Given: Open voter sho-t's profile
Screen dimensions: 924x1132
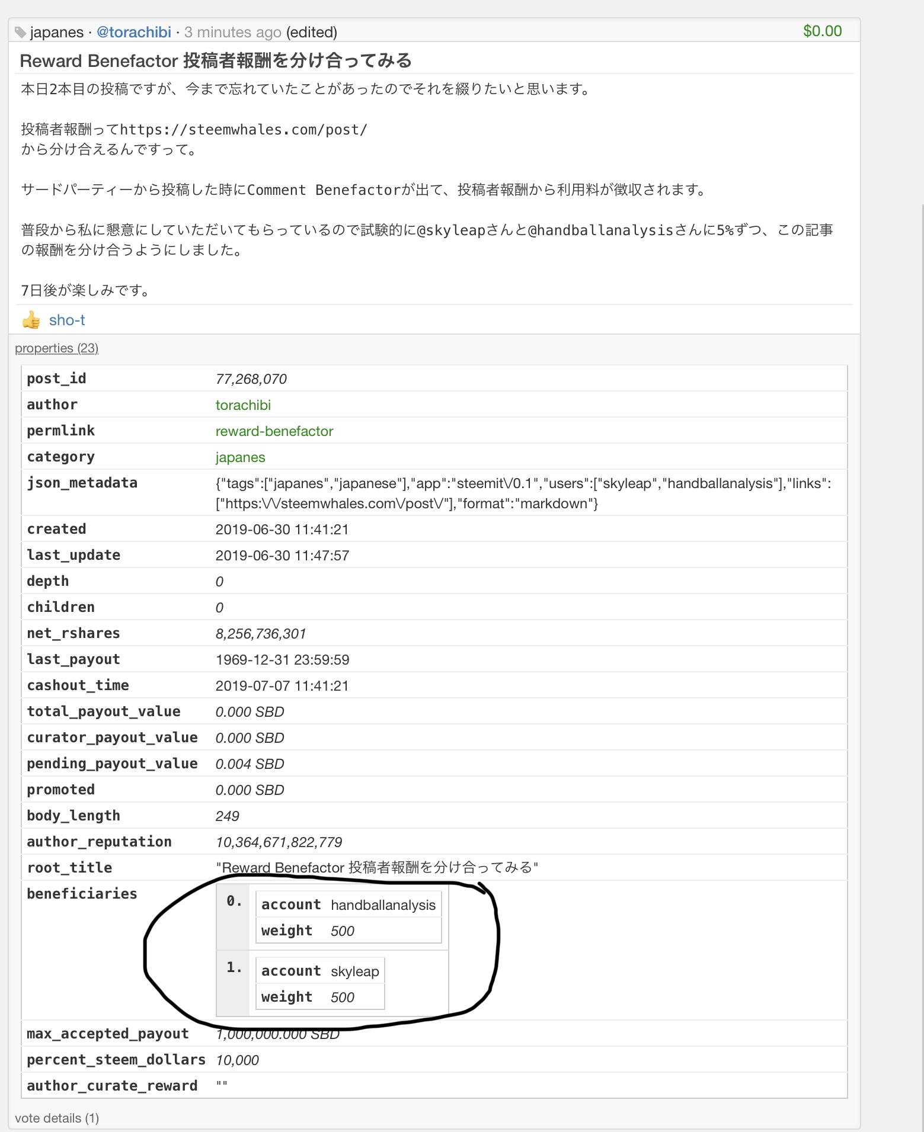Looking at the screenshot, I should click(x=67, y=320).
